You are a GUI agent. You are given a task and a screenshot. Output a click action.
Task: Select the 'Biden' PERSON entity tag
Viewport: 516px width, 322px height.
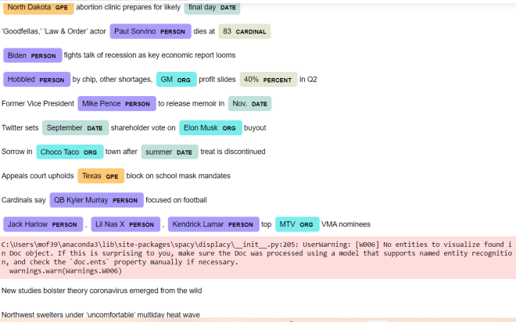33,55
